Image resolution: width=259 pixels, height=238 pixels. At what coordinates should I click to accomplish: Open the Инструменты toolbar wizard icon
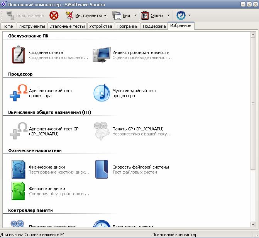(69, 15)
